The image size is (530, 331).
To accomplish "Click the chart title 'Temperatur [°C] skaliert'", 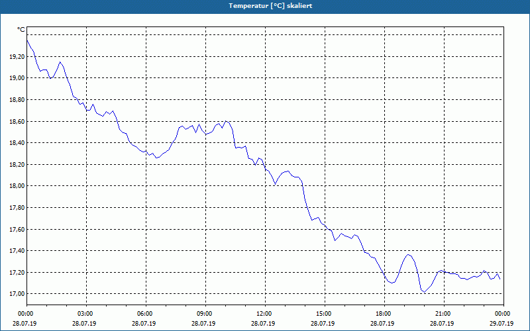I will (270, 6).
